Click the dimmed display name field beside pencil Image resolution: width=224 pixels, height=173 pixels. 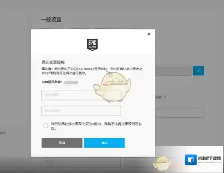tap(173, 71)
